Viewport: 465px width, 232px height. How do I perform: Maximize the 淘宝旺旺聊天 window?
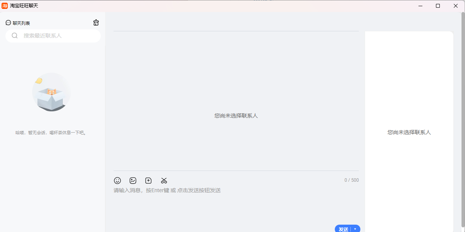tap(438, 6)
